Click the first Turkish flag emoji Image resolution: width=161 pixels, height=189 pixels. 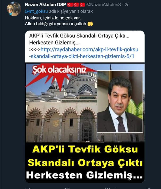tap(70, 5)
